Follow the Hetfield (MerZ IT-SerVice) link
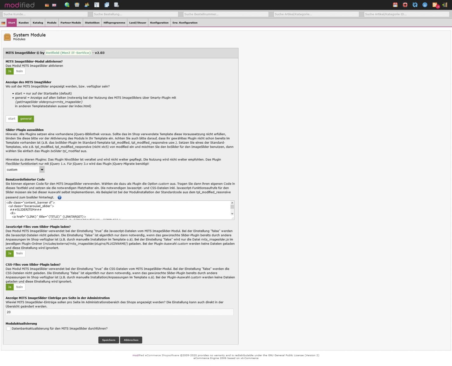This screenshot has width=452, height=366. (x=68, y=53)
